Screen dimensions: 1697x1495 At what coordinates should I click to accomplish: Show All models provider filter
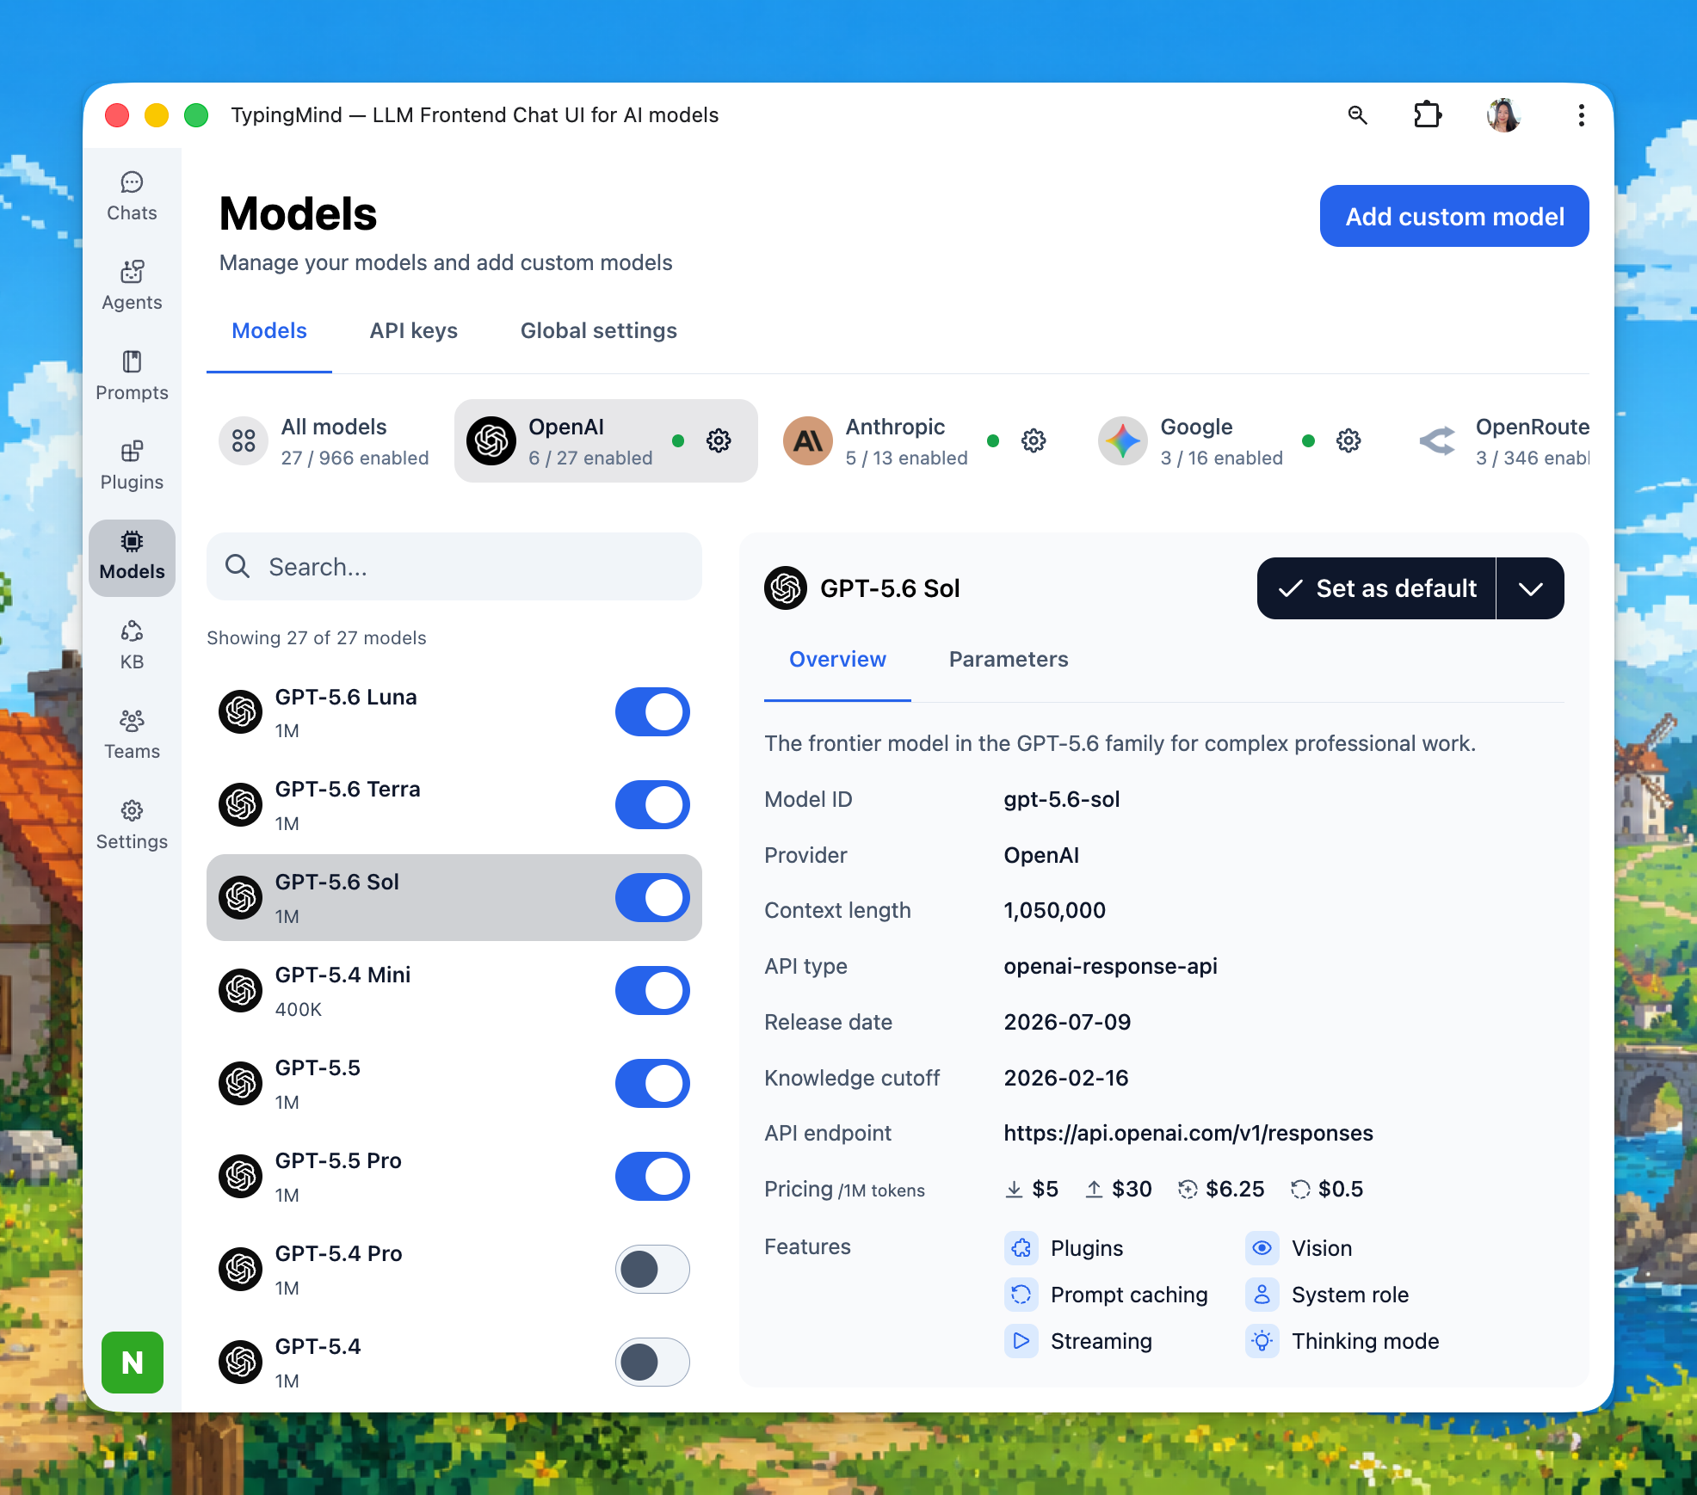324,441
